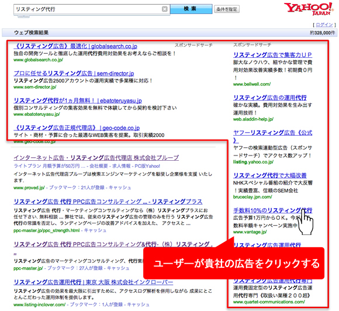The height and width of the screenshot is (311, 339).
Task: Click the www.ebatoteruyasu.jp green URL
Action: [37, 114]
